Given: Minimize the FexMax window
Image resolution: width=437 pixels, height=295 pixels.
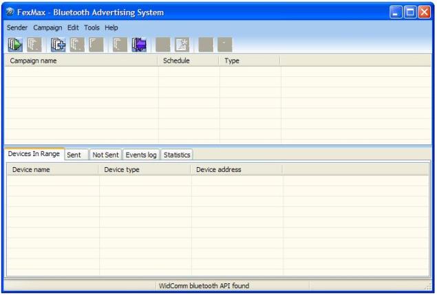Looking at the screenshot, I should pyautogui.click(x=396, y=12).
